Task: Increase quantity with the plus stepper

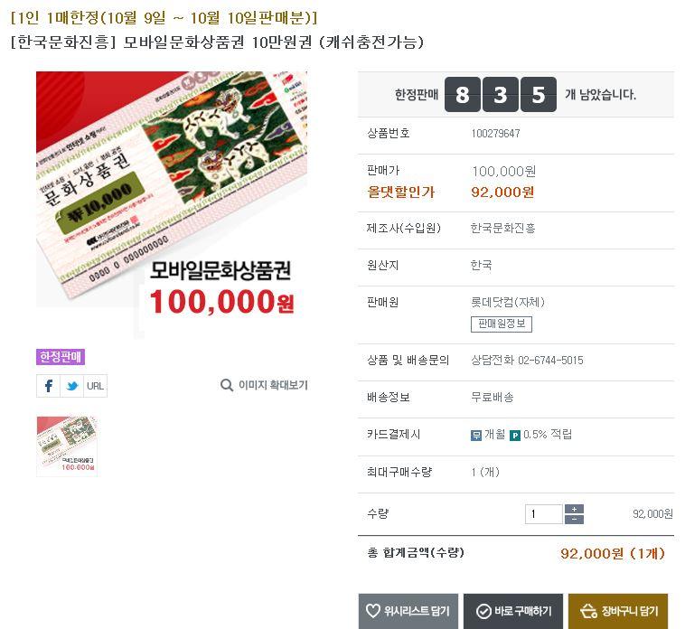Action: point(574,510)
